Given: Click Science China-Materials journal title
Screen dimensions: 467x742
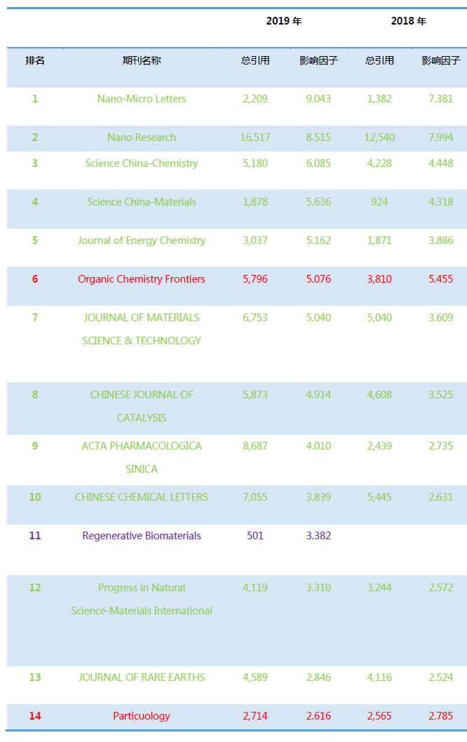Looking at the screenshot, I should pos(142,202).
